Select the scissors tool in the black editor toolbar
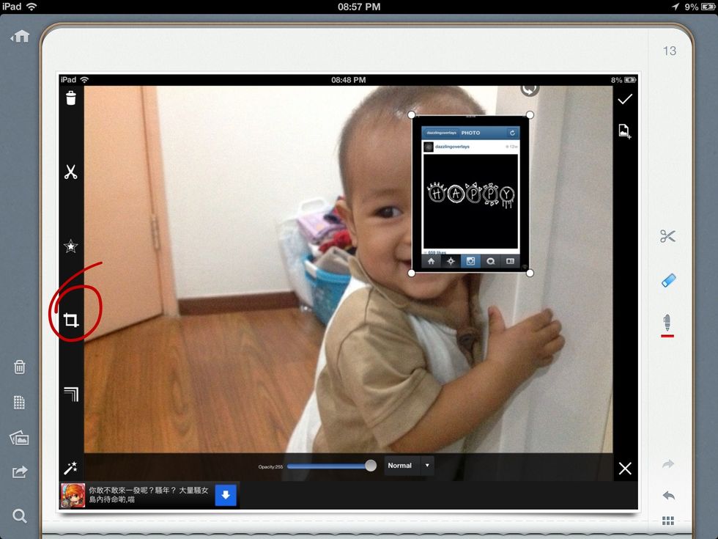 71,172
